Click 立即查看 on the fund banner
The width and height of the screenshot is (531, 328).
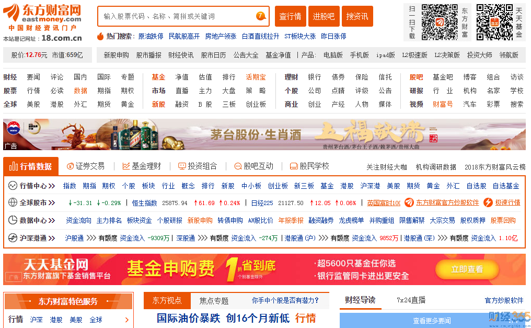click(x=467, y=269)
